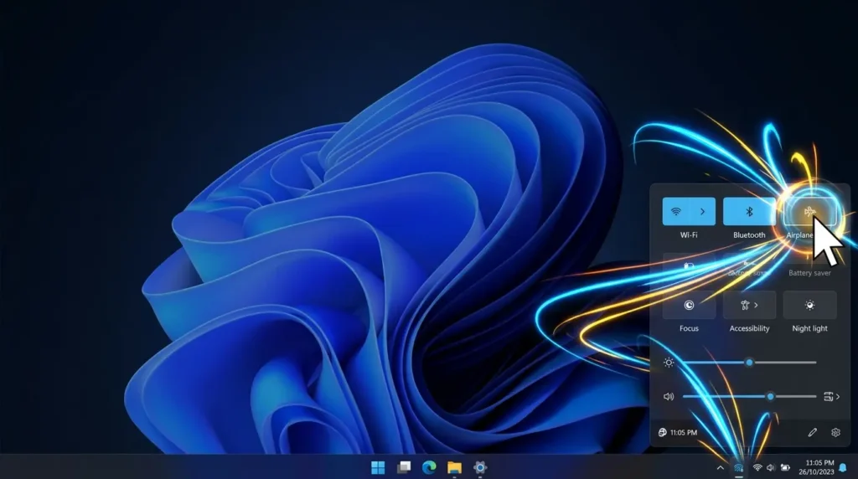
Task: Open File Explorer from taskbar
Action: [455, 467]
